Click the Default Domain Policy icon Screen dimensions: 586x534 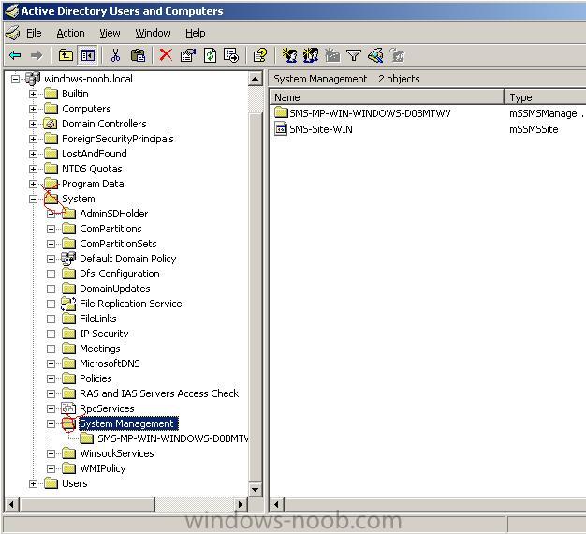pos(68,259)
